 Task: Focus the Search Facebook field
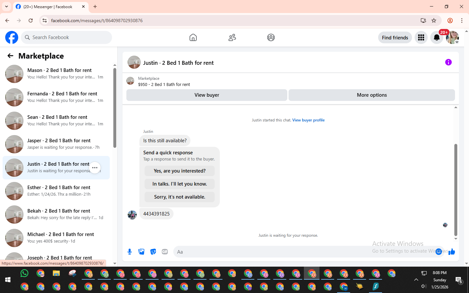click(x=66, y=37)
